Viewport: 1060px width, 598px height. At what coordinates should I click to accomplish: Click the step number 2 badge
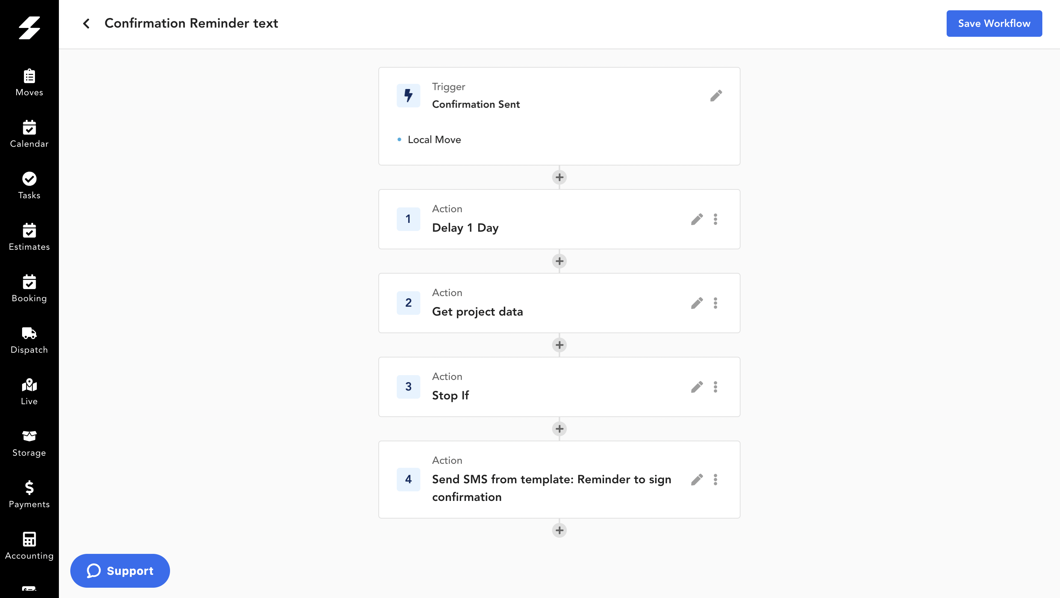pos(408,303)
